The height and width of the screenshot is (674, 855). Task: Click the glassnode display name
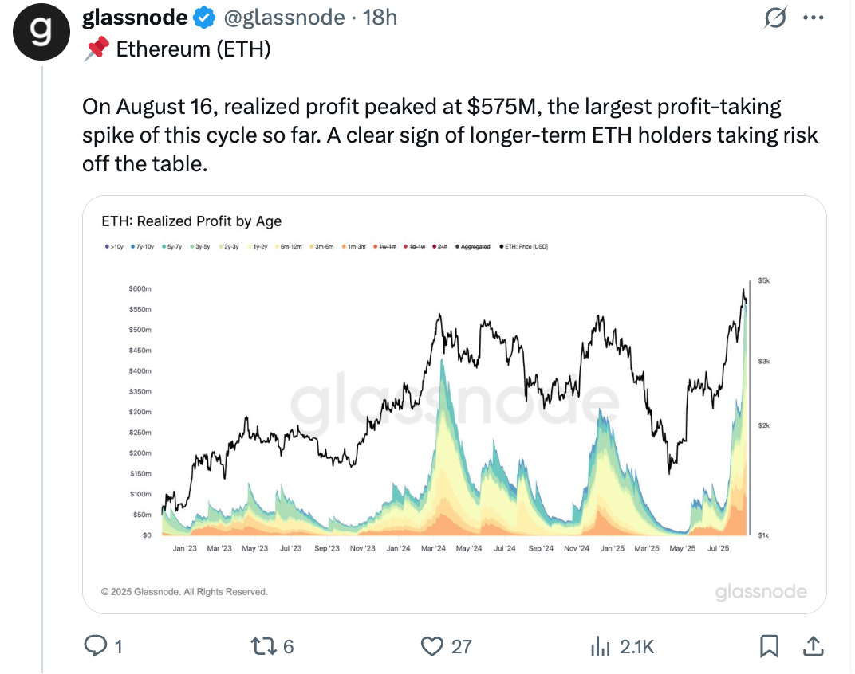135,18
